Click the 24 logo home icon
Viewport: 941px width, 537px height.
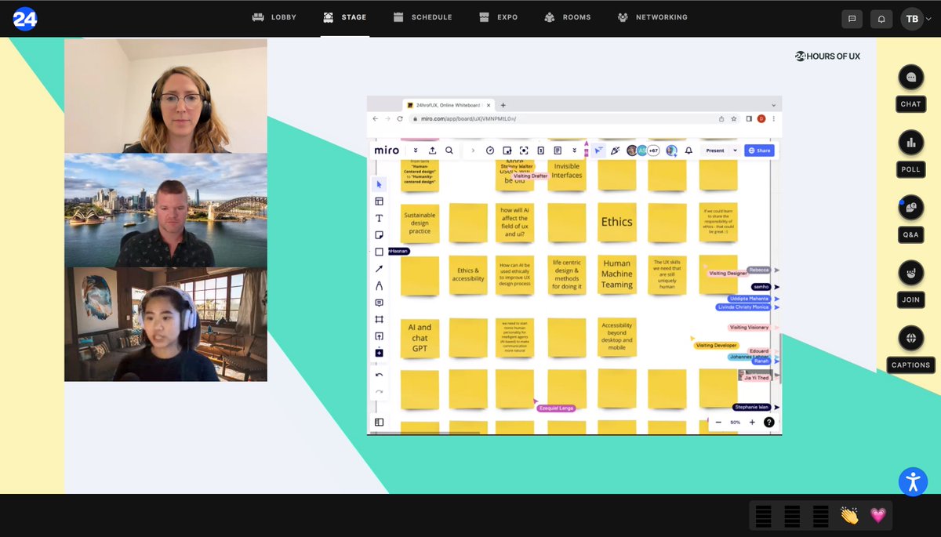(25, 18)
